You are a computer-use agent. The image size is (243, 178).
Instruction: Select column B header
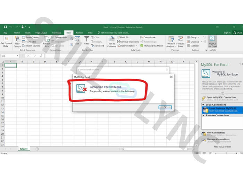[22, 62]
